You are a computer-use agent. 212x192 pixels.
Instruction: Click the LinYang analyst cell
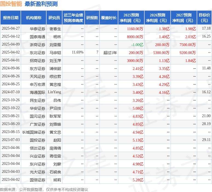pyautogui.click(x=55, y=92)
